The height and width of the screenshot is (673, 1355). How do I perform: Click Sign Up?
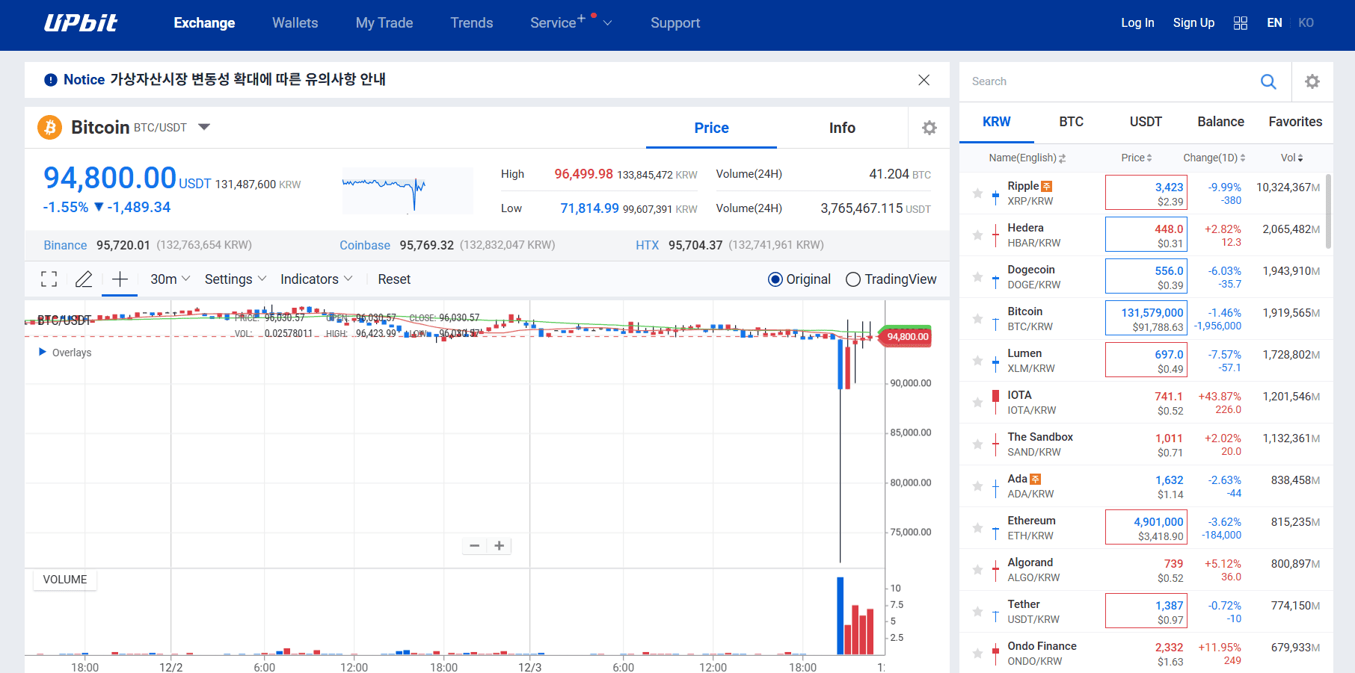click(x=1193, y=23)
